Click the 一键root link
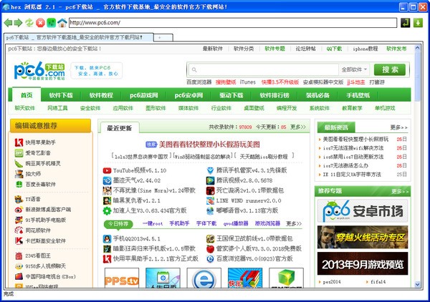The width and height of the screenshot is (430, 302). 153,224
